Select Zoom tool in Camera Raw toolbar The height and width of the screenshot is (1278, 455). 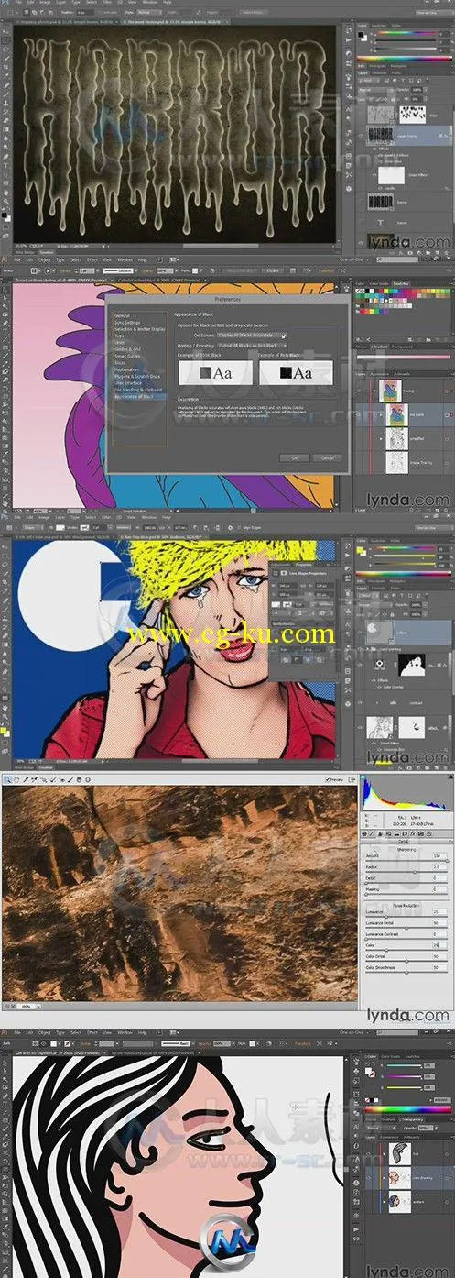point(7,779)
